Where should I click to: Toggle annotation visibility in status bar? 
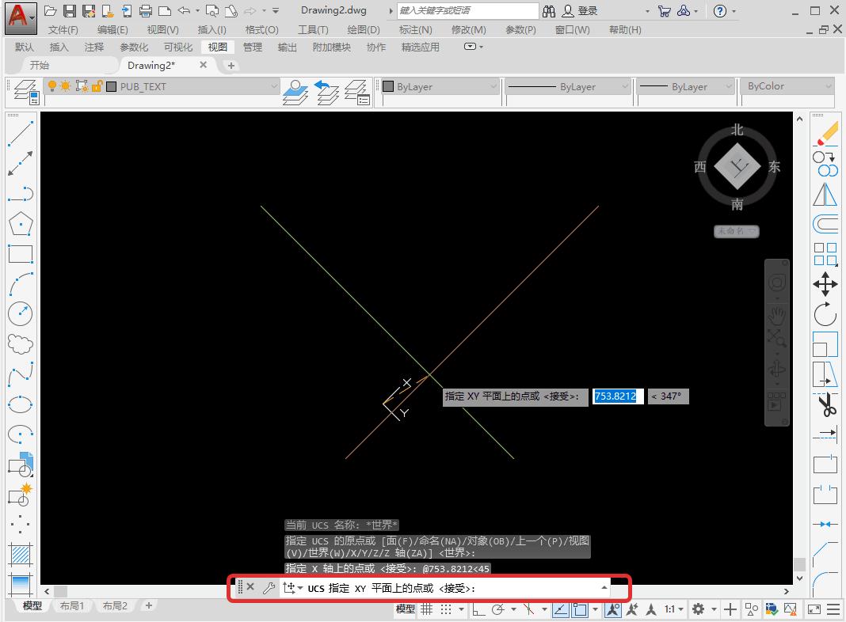tap(613, 609)
